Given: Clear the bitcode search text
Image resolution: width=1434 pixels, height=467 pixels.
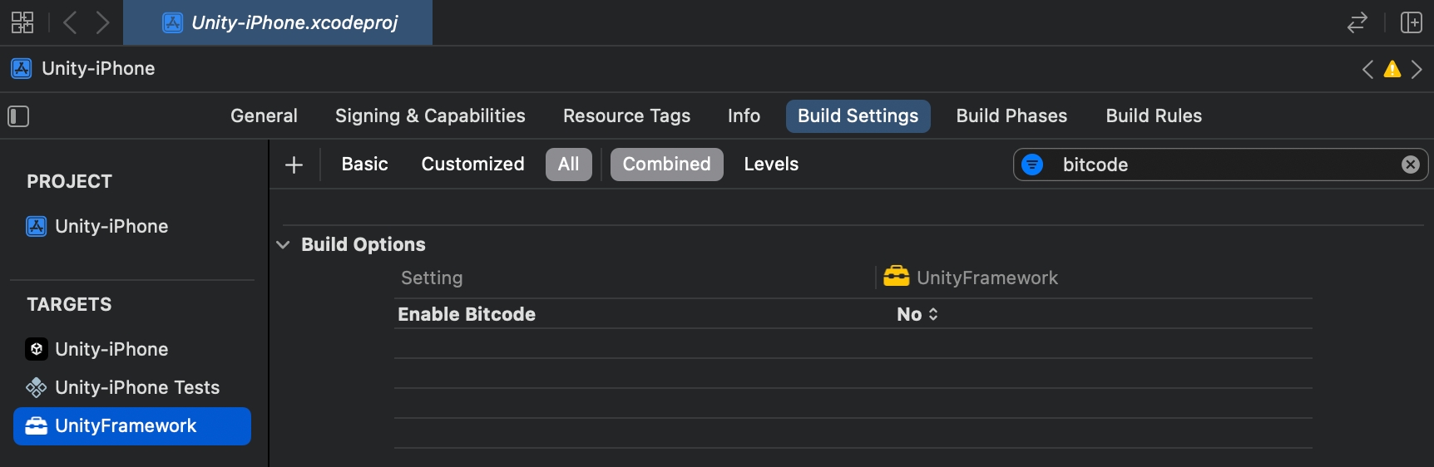Looking at the screenshot, I should pyautogui.click(x=1410, y=165).
